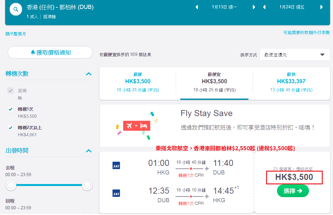
Task: Toggle the 直飛 checkbox
Action: [x=11, y=91]
